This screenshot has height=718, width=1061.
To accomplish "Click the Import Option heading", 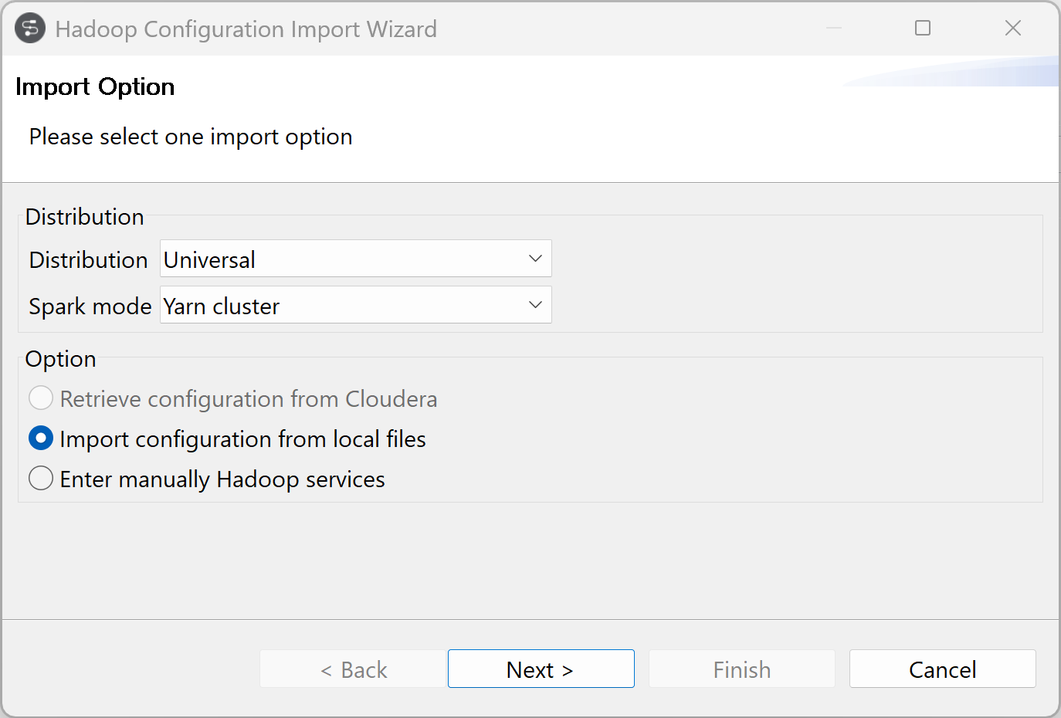I will [x=95, y=86].
